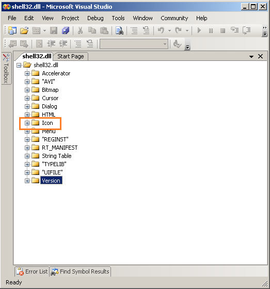Close the shell32.dll document tab
Screen dimensions: 270x289
click(x=260, y=56)
